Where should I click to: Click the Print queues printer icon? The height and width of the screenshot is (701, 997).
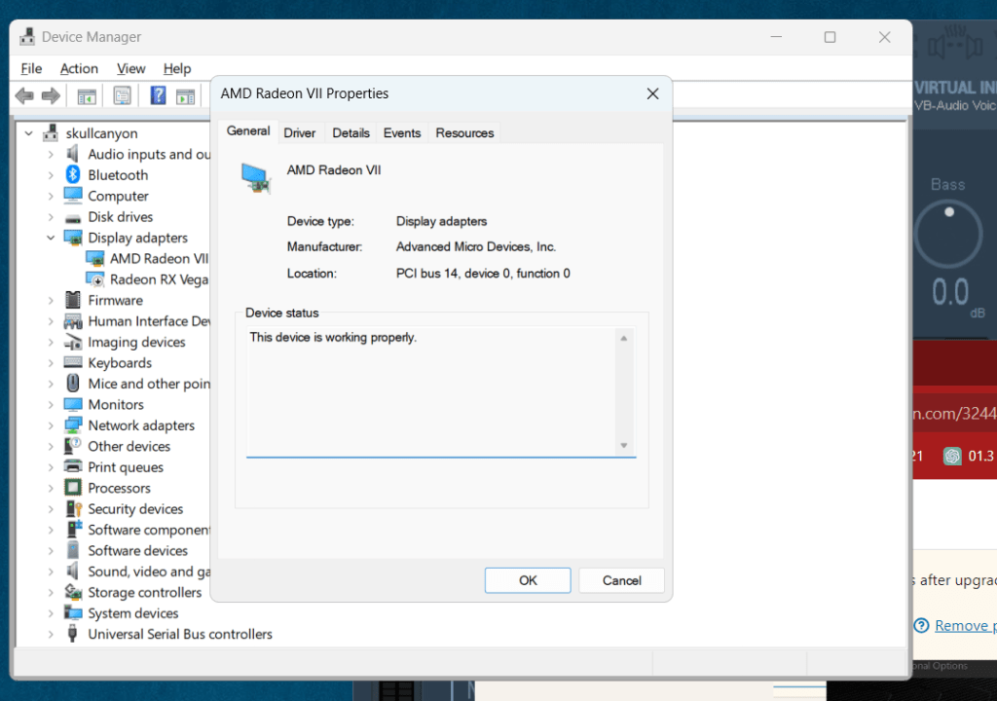pyautogui.click(x=73, y=466)
